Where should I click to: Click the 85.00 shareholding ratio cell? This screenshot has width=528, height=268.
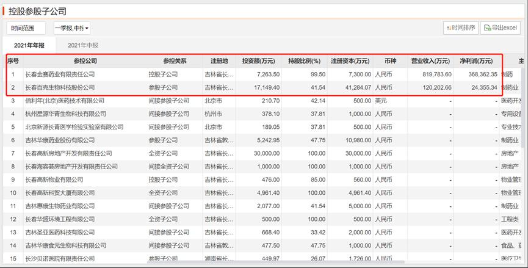pos(318,179)
